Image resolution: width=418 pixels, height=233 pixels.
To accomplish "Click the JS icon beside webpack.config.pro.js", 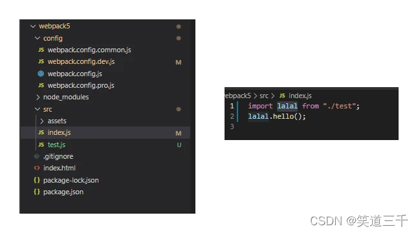I will coord(41,85).
